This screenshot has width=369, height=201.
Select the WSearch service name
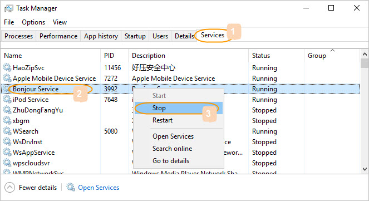26,131
